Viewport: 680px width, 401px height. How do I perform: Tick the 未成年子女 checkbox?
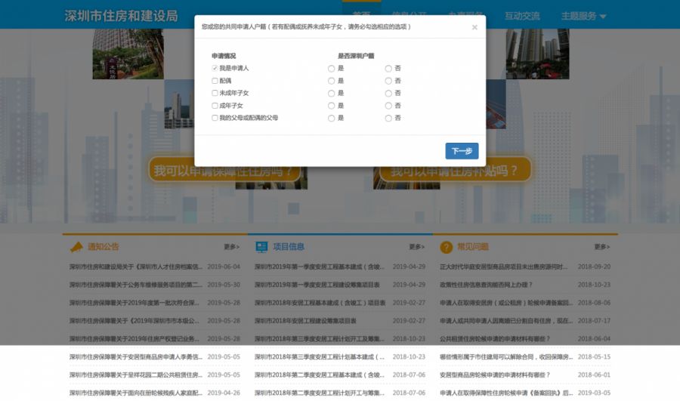(215, 93)
